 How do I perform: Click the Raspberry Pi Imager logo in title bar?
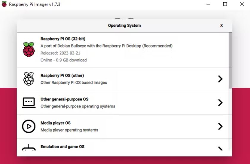coord(4,4)
